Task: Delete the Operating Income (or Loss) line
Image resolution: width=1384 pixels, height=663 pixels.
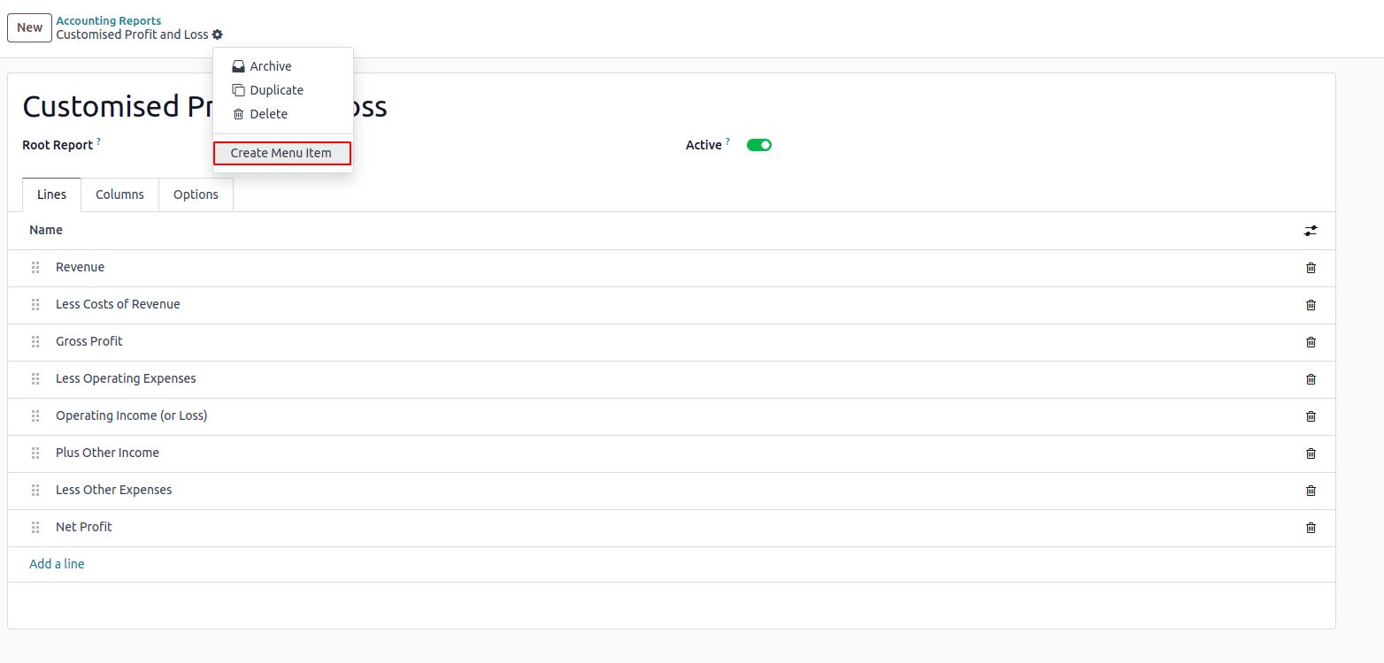Action: (x=1311, y=416)
